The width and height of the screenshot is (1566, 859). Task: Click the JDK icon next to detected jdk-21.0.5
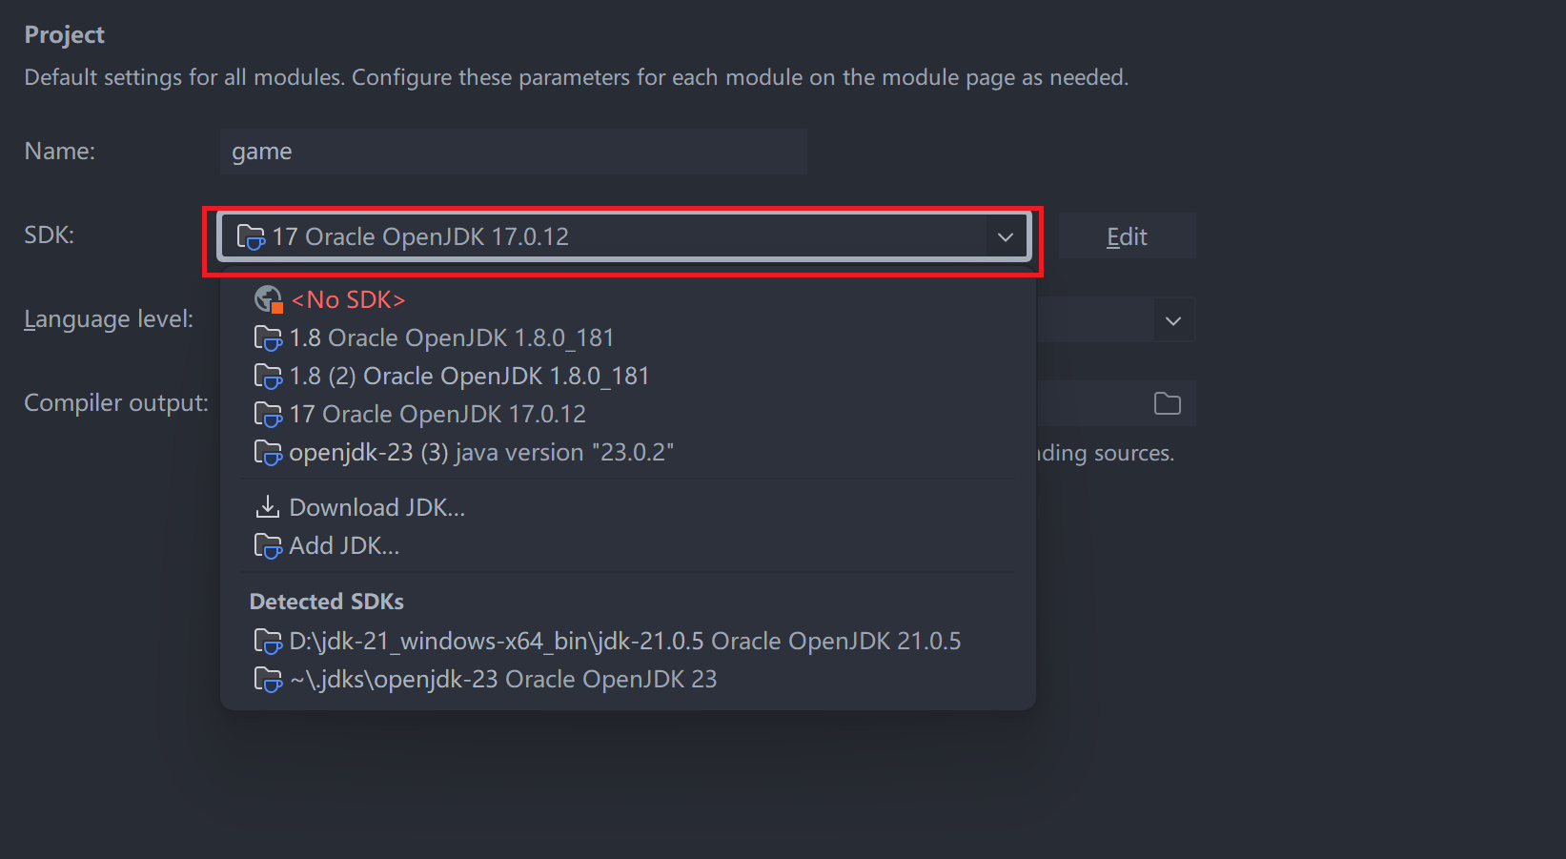click(268, 641)
